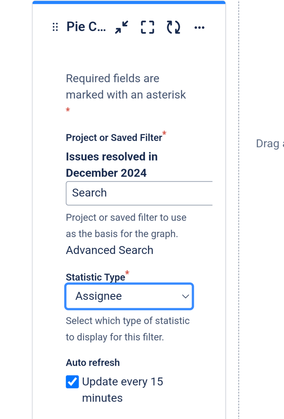Click the 'Drag' placeholder text in the empty column
Viewport: 284px width, 419px height.
(x=268, y=144)
